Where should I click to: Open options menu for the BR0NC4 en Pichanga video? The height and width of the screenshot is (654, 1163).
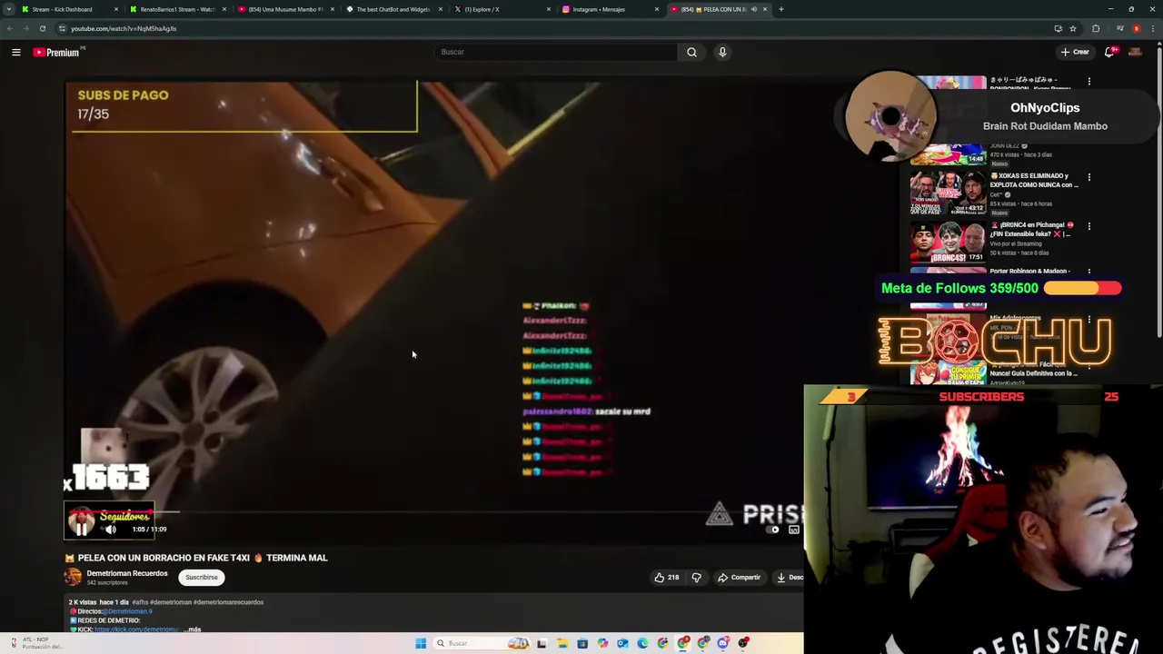point(1089,226)
